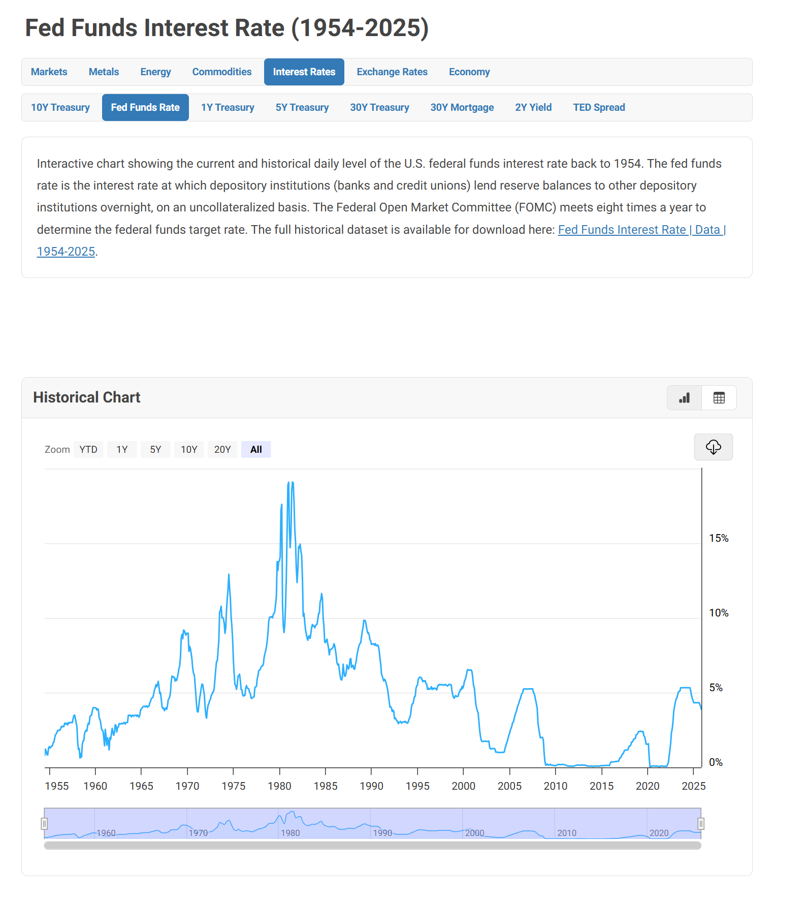Select the All zoom range

[256, 449]
